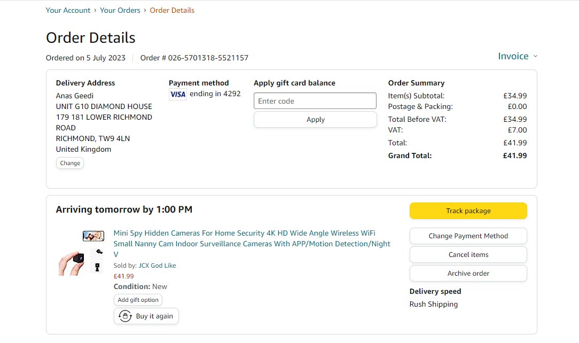Select the Order Details breadcrumb item
The width and height of the screenshot is (579, 343).
172,10
